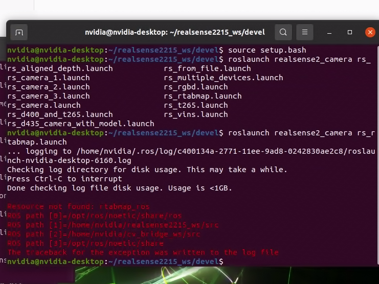Minimize the terminal window
Image resolution: width=379 pixels, height=284 pixels.
pyautogui.click(x=329, y=32)
